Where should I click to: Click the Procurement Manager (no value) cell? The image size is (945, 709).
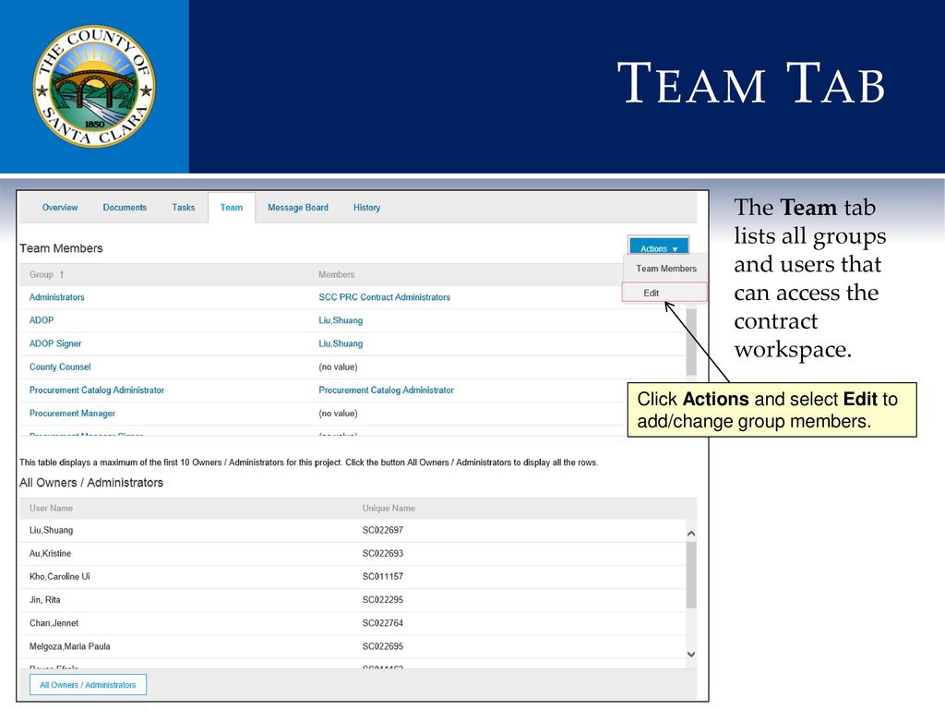point(338,414)
